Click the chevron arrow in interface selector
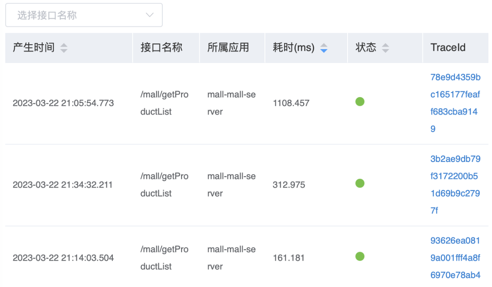This screenshot has width=492, height=287. coord(150,15)
